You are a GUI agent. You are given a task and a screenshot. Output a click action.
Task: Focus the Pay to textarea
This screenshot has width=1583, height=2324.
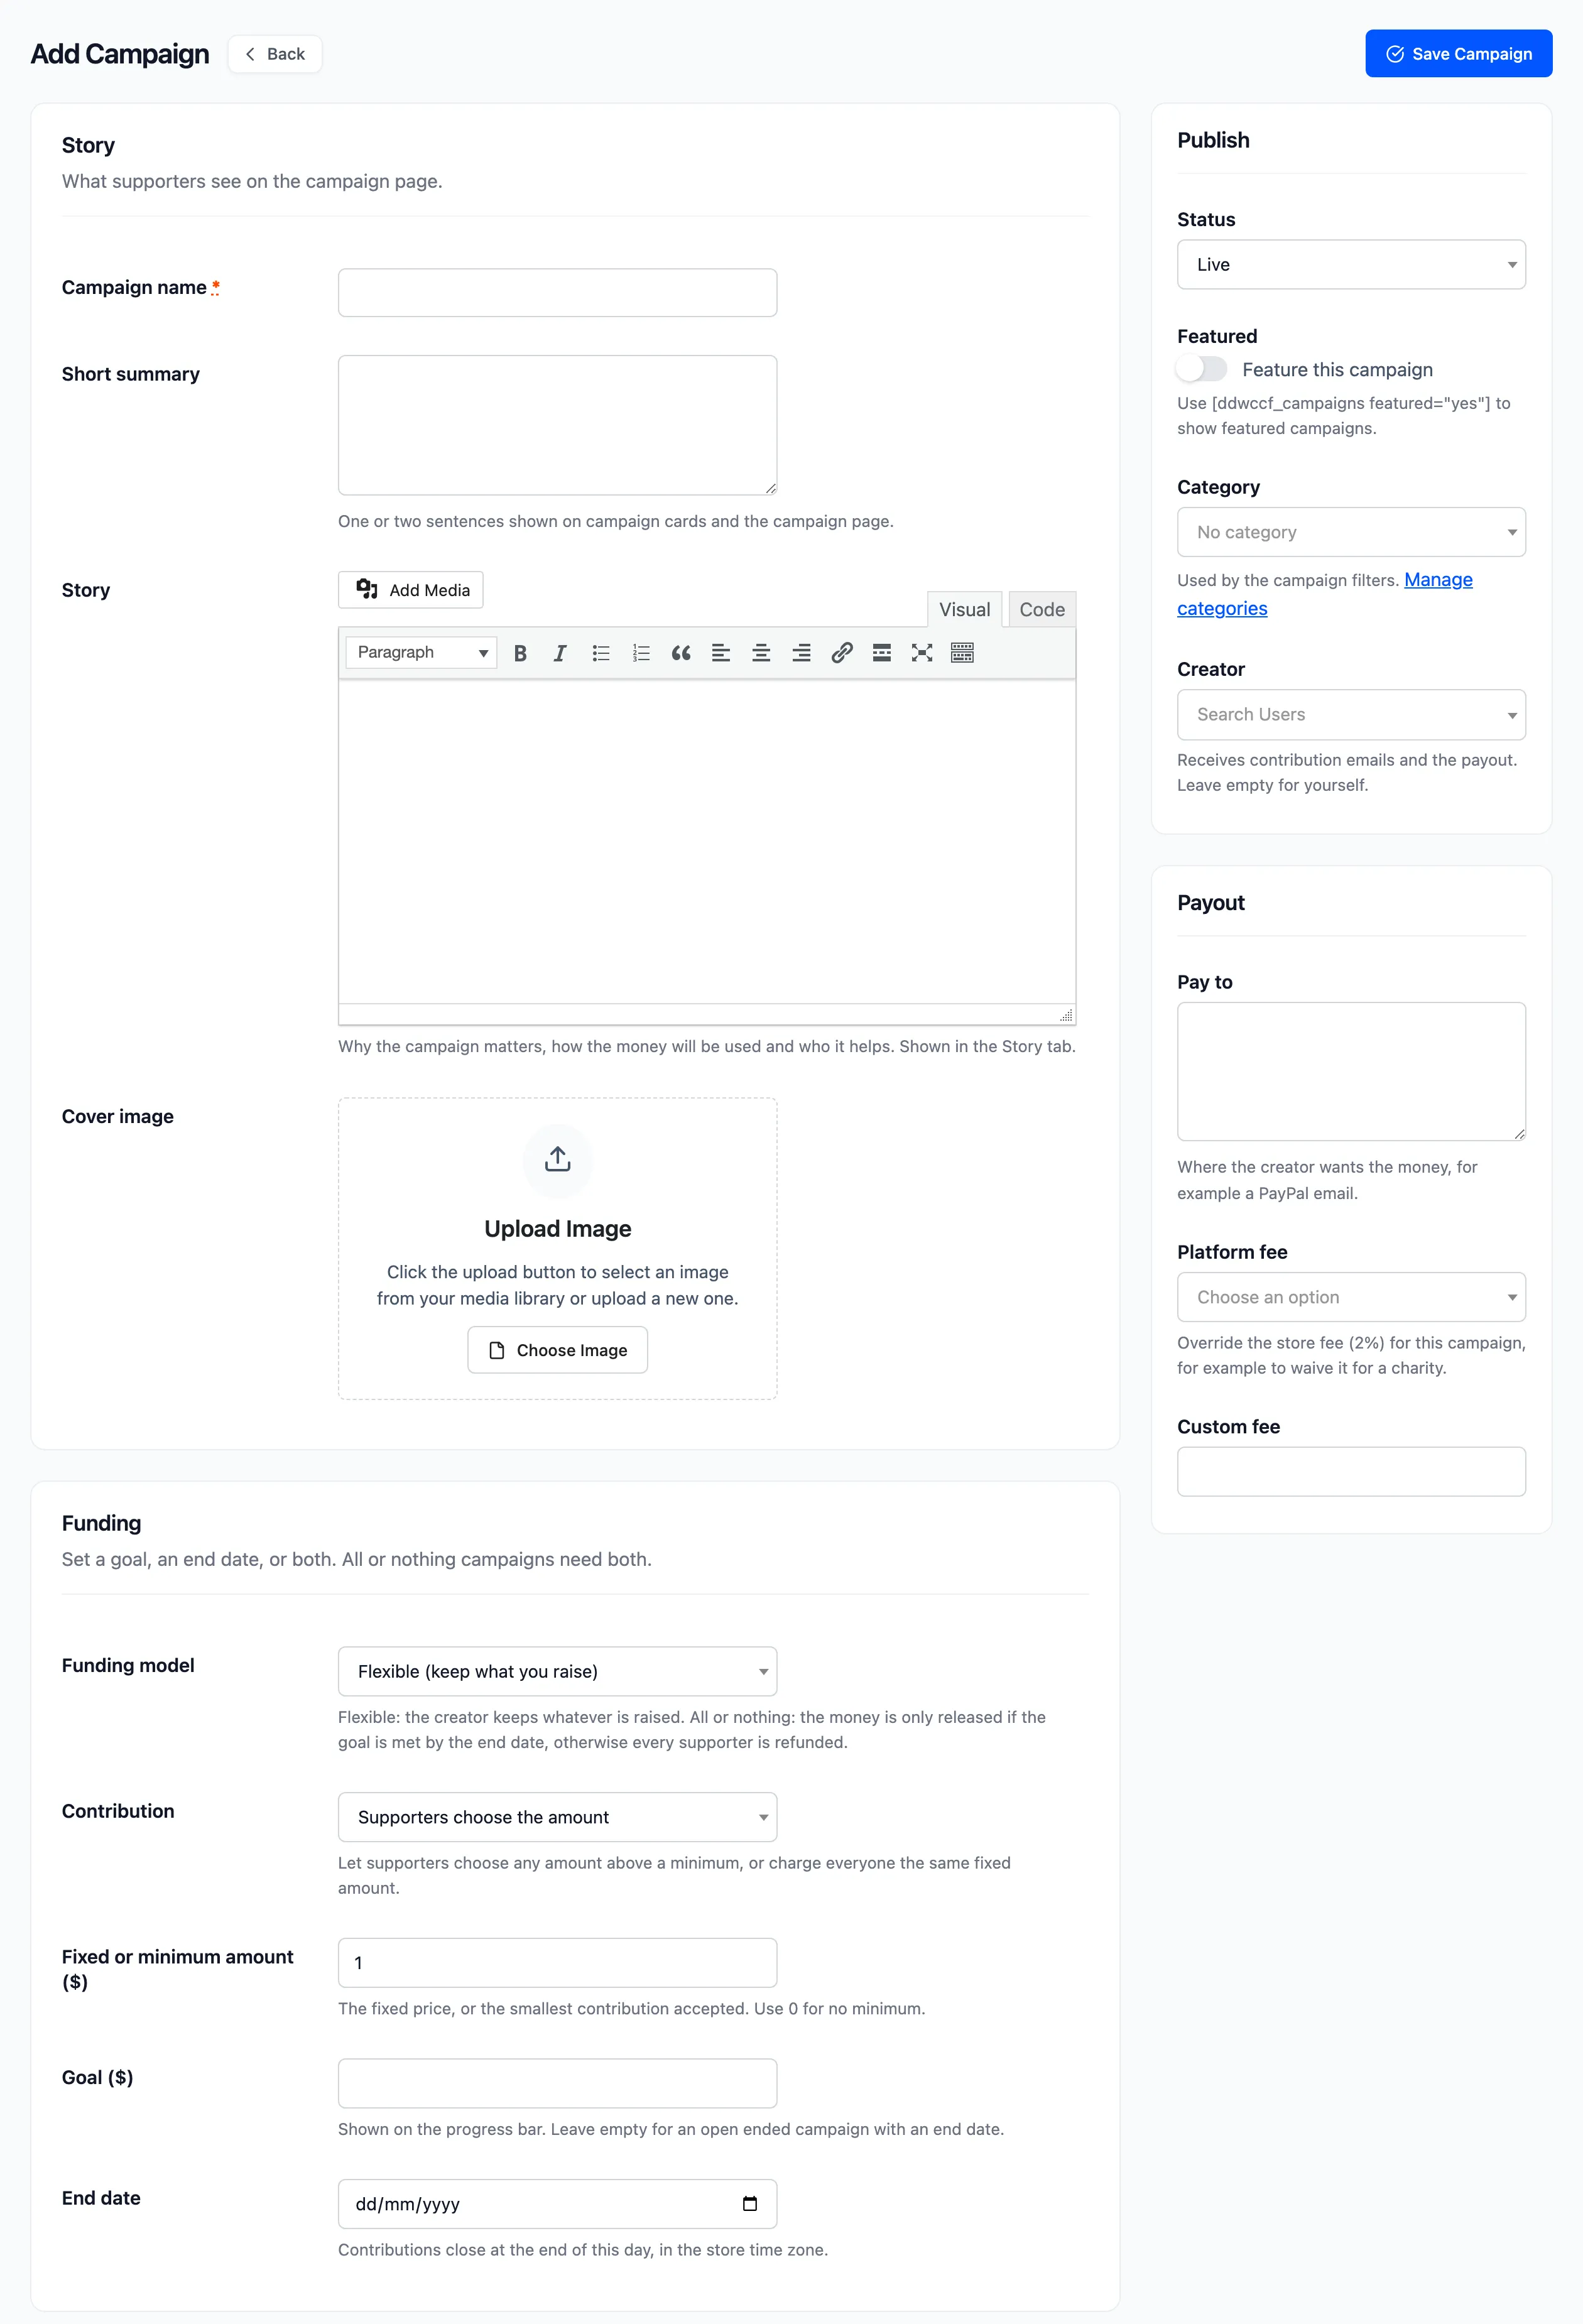click(1351, 1072)
